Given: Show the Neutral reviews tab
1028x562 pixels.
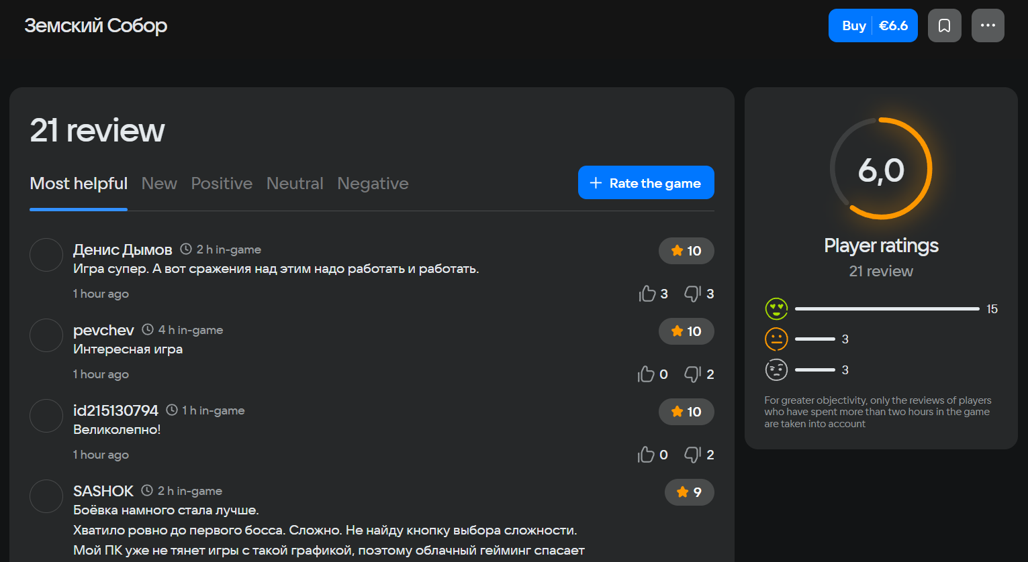Looking at the screenshot, I should point(295,184).
